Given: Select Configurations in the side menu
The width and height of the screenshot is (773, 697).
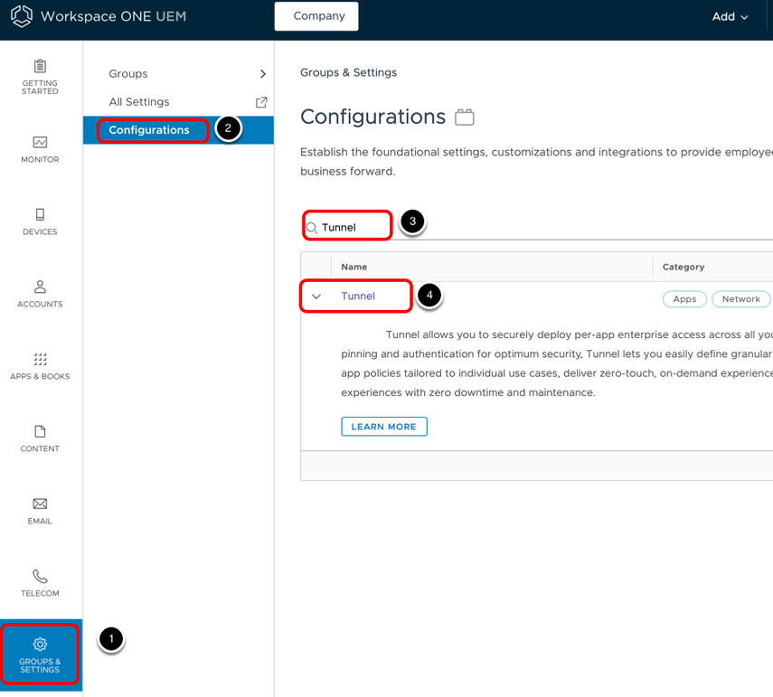Looking at the screenshot, I should click(x=149, y=130).
